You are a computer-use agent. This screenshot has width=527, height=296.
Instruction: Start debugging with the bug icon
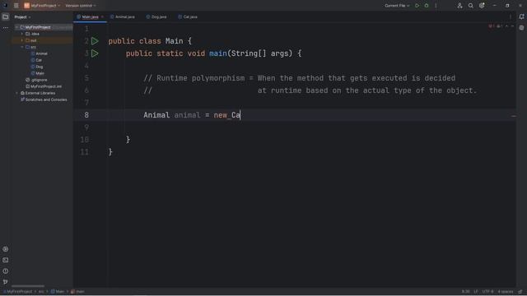(x=427, y=6)
